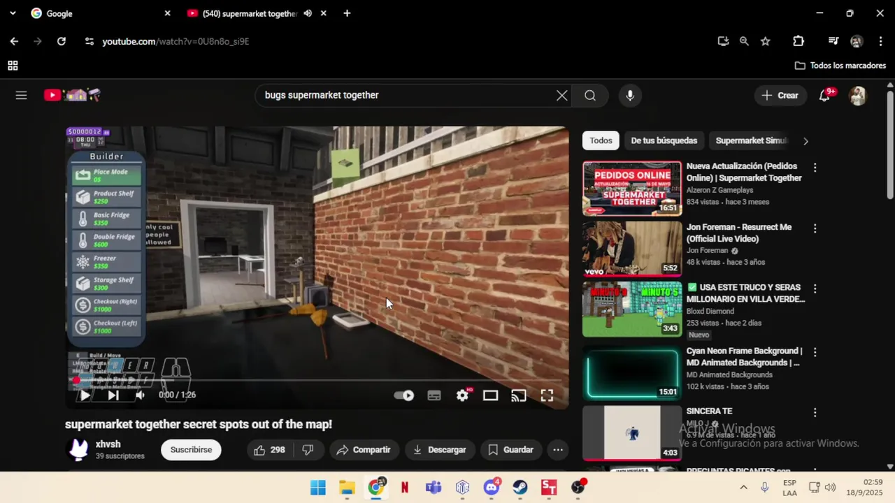Open Chrome extensions puzzle icon
This screenshot has width=895, height=503.
click(799, 41)
